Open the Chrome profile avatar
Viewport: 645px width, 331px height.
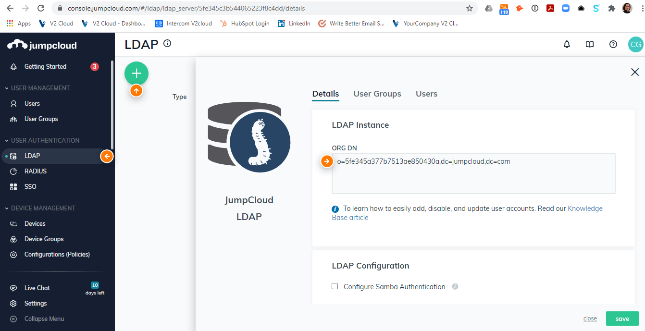coord(627,8)
